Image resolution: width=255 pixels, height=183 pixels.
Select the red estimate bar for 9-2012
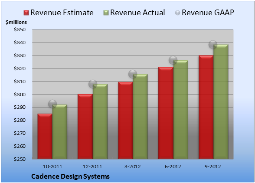tap(206, 107)
